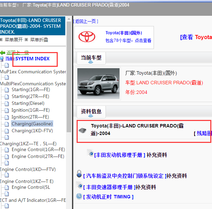Click the Land Cruiser Prado car thumbnail

pos(98,84)
